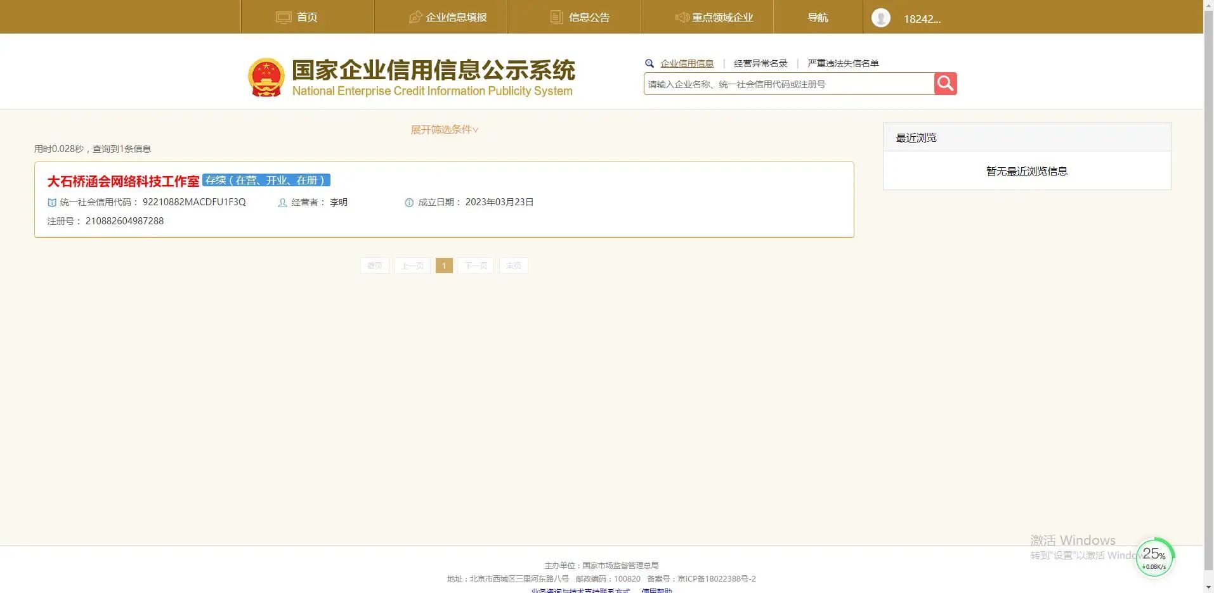Click the 25% network speed widget

pyautogui.click(x=1154, y=558)
